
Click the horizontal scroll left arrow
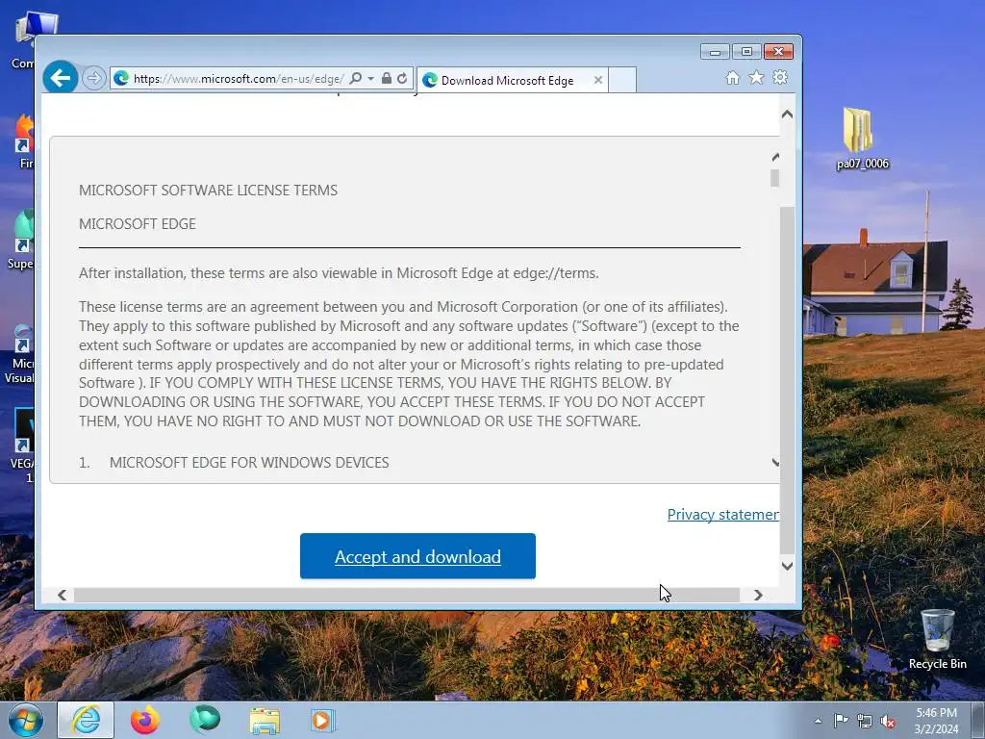tap(62, 595)
